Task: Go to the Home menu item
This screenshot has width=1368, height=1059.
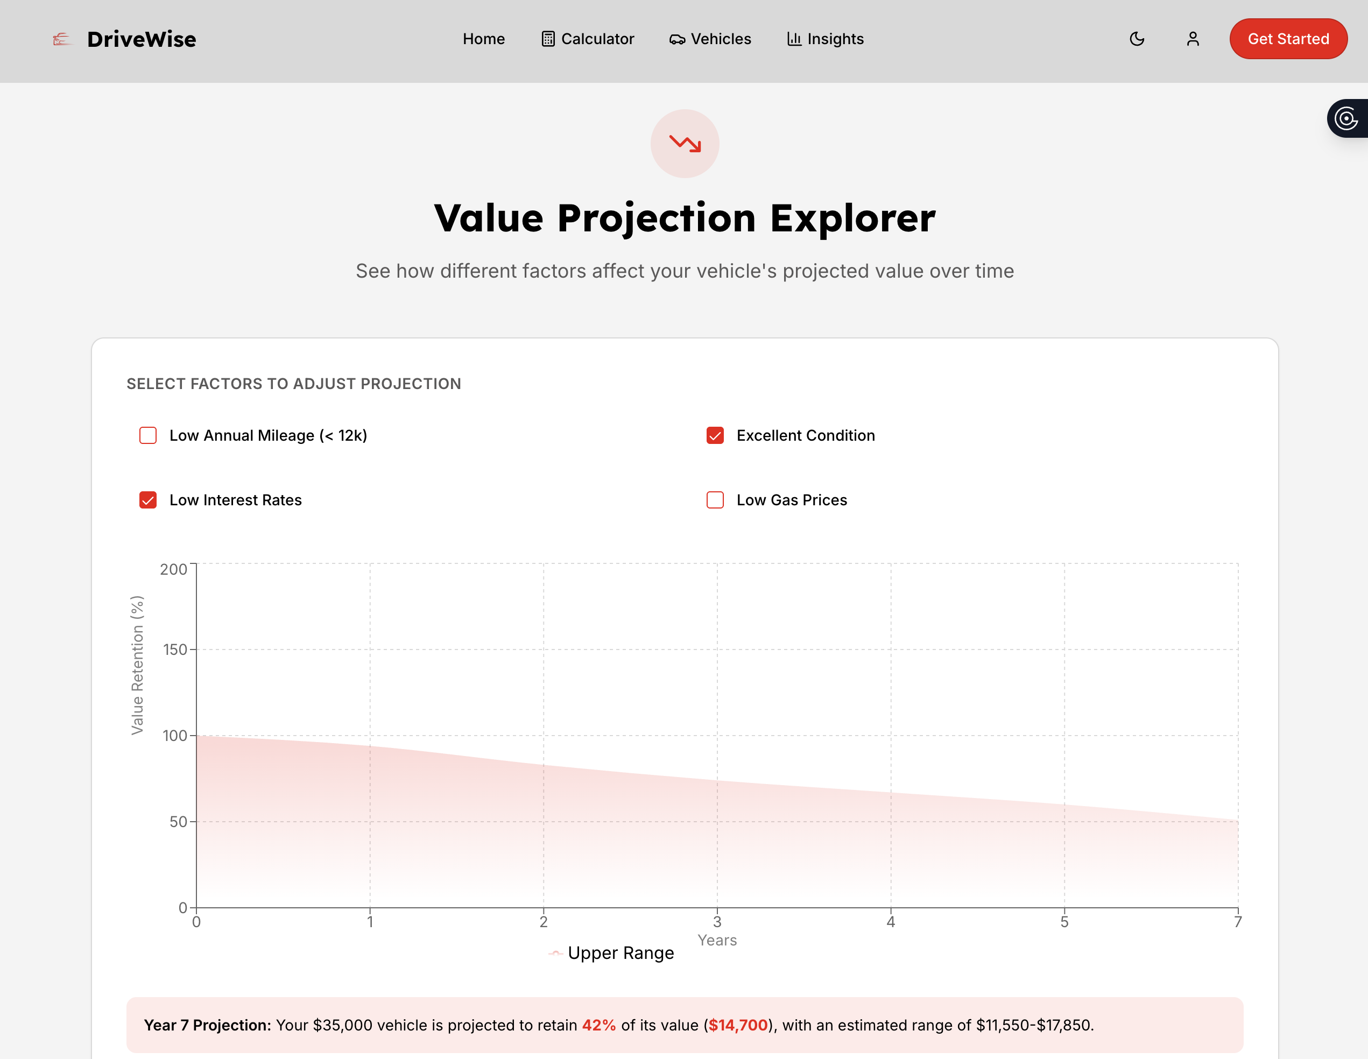Action: 484,39
